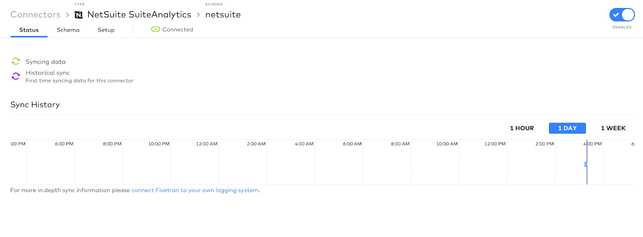Click the 6:00 AM timeline label
The image size is (643, 237).
pyautogui.click(x=352, y=144)
